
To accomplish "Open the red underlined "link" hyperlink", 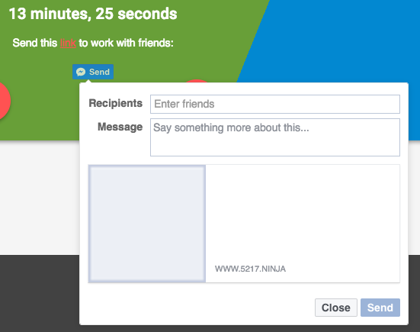I will 68,43.
